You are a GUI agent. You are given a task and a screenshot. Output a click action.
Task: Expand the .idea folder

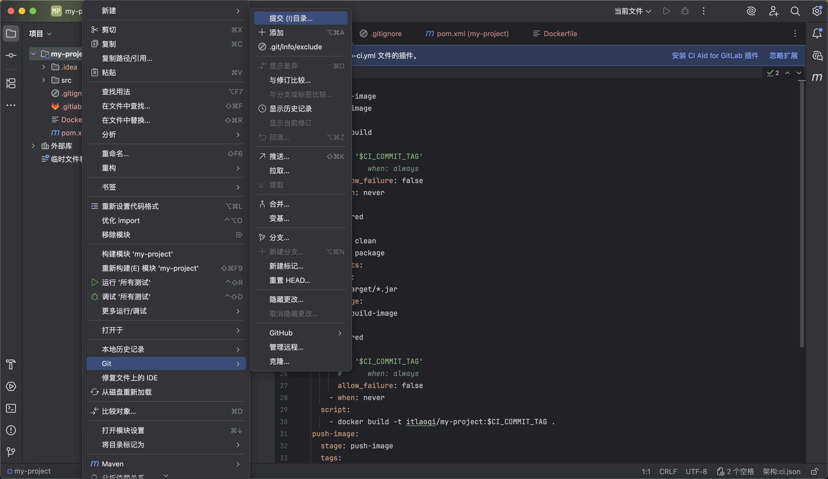pyautogui.click(x=44, y=67)
